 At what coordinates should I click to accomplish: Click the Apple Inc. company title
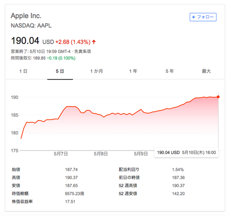point(26,16)
